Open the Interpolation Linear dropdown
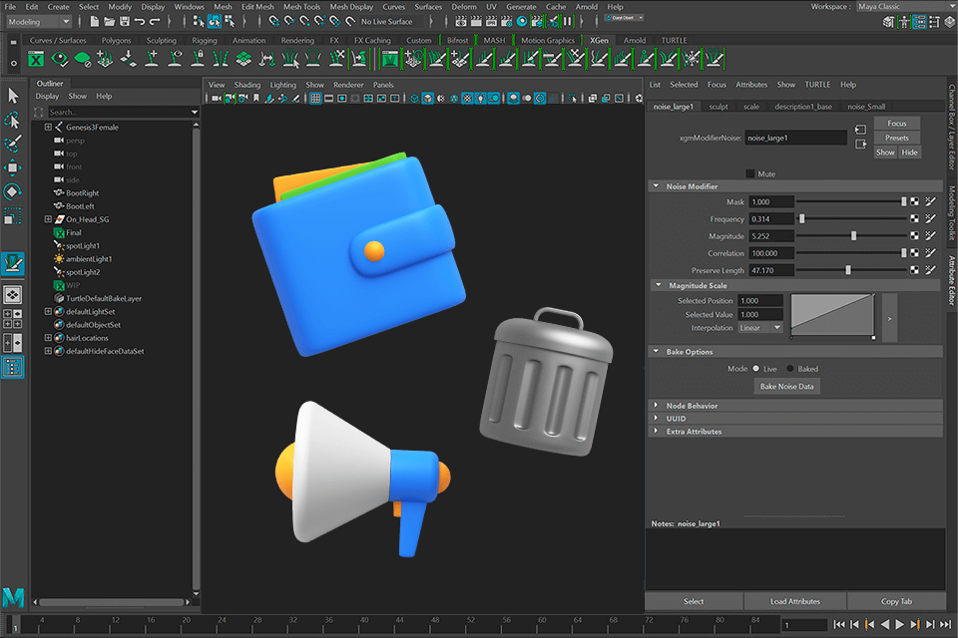 coord(760,327)
